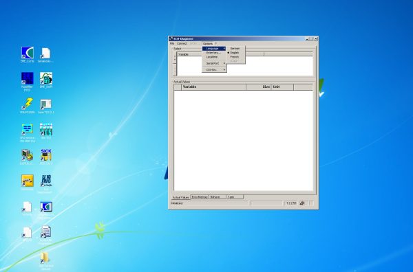Open the text document page desktop shortcut
This screenshot has width=413, height=272.
coord(46,235)
